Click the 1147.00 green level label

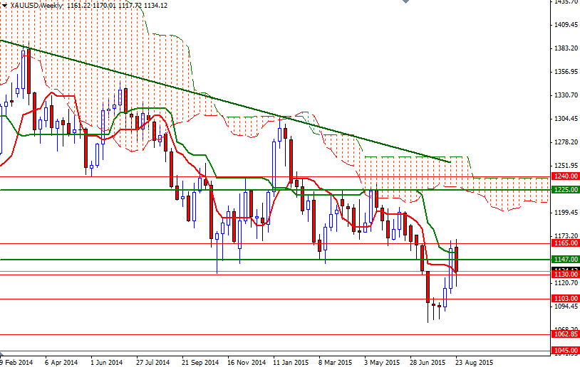pos(565,259)
